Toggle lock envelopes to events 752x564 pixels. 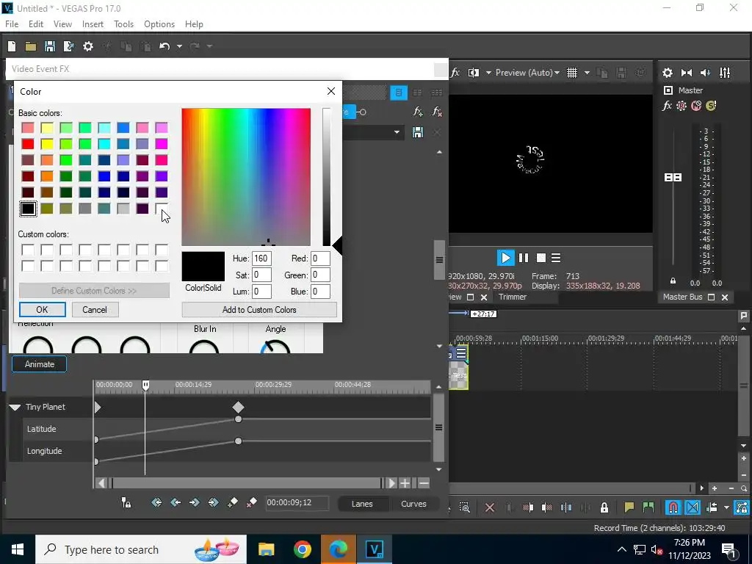742,507
